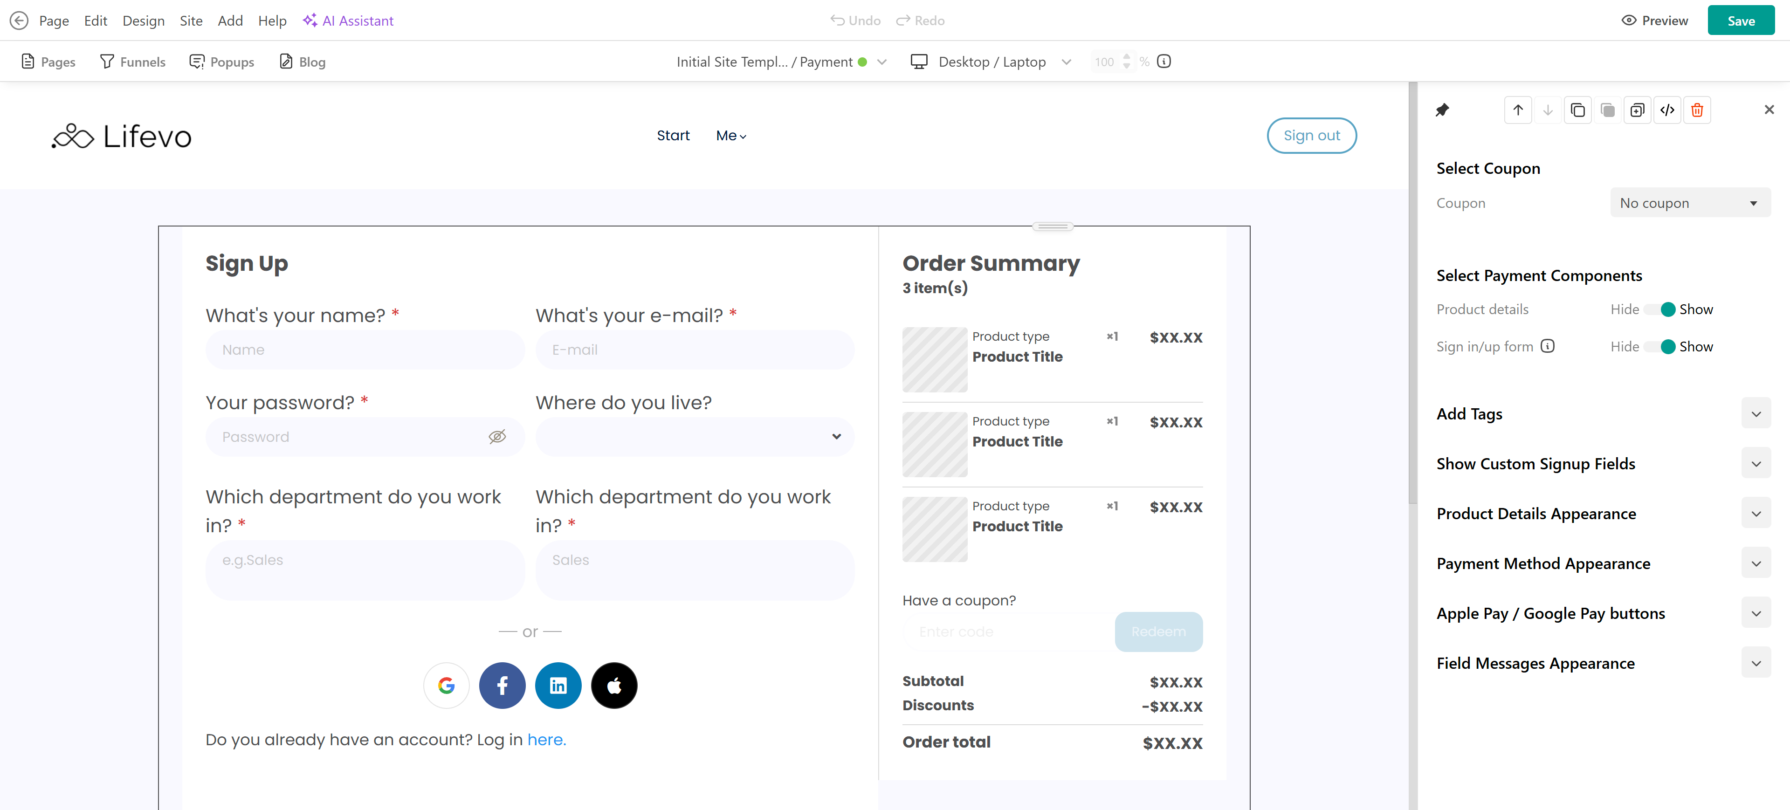Click the section resize drag handle

(1052, 227)
